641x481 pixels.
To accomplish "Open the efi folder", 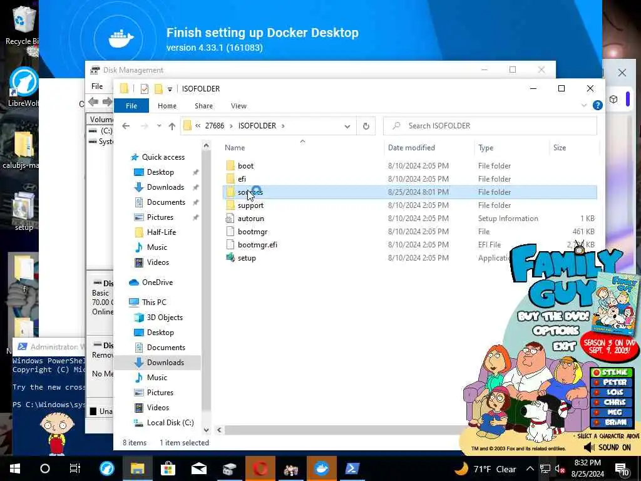I will 242,178.
